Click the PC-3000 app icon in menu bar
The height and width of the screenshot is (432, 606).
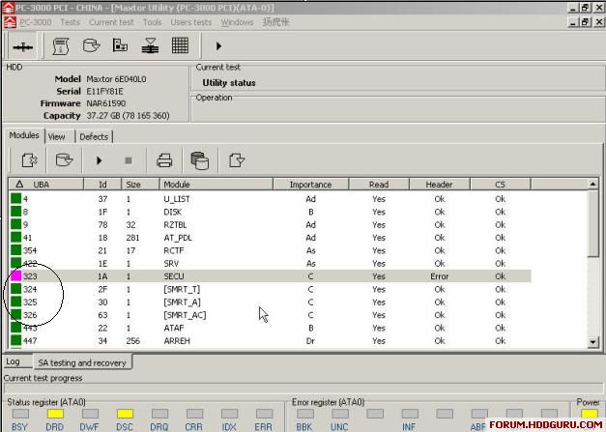click(x=10, y=22)
